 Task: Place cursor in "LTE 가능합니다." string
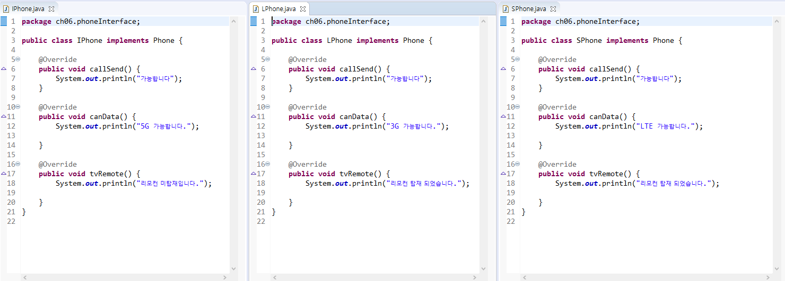[665, 126]
